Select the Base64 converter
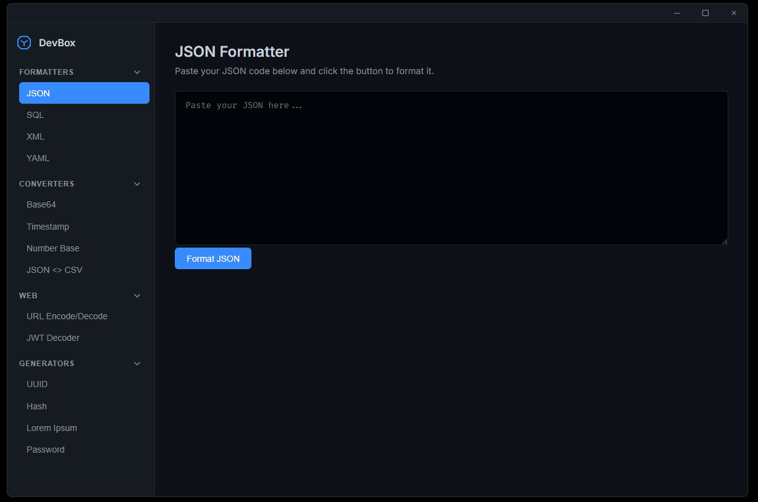 click(41, 204)
